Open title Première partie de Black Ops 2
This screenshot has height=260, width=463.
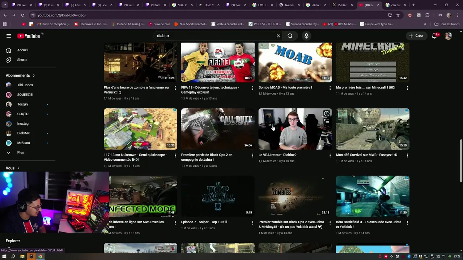pyautogui.click(x=207, y=157)
